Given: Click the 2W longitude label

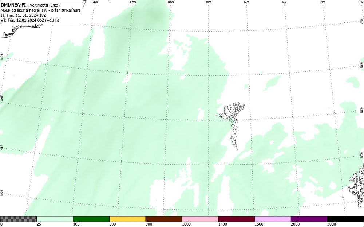Looking at the screenshot, I should (x=322, y=2).
